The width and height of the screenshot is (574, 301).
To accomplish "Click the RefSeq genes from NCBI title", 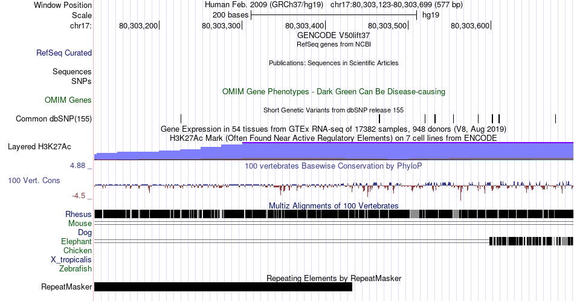I will tap(334, 44).
